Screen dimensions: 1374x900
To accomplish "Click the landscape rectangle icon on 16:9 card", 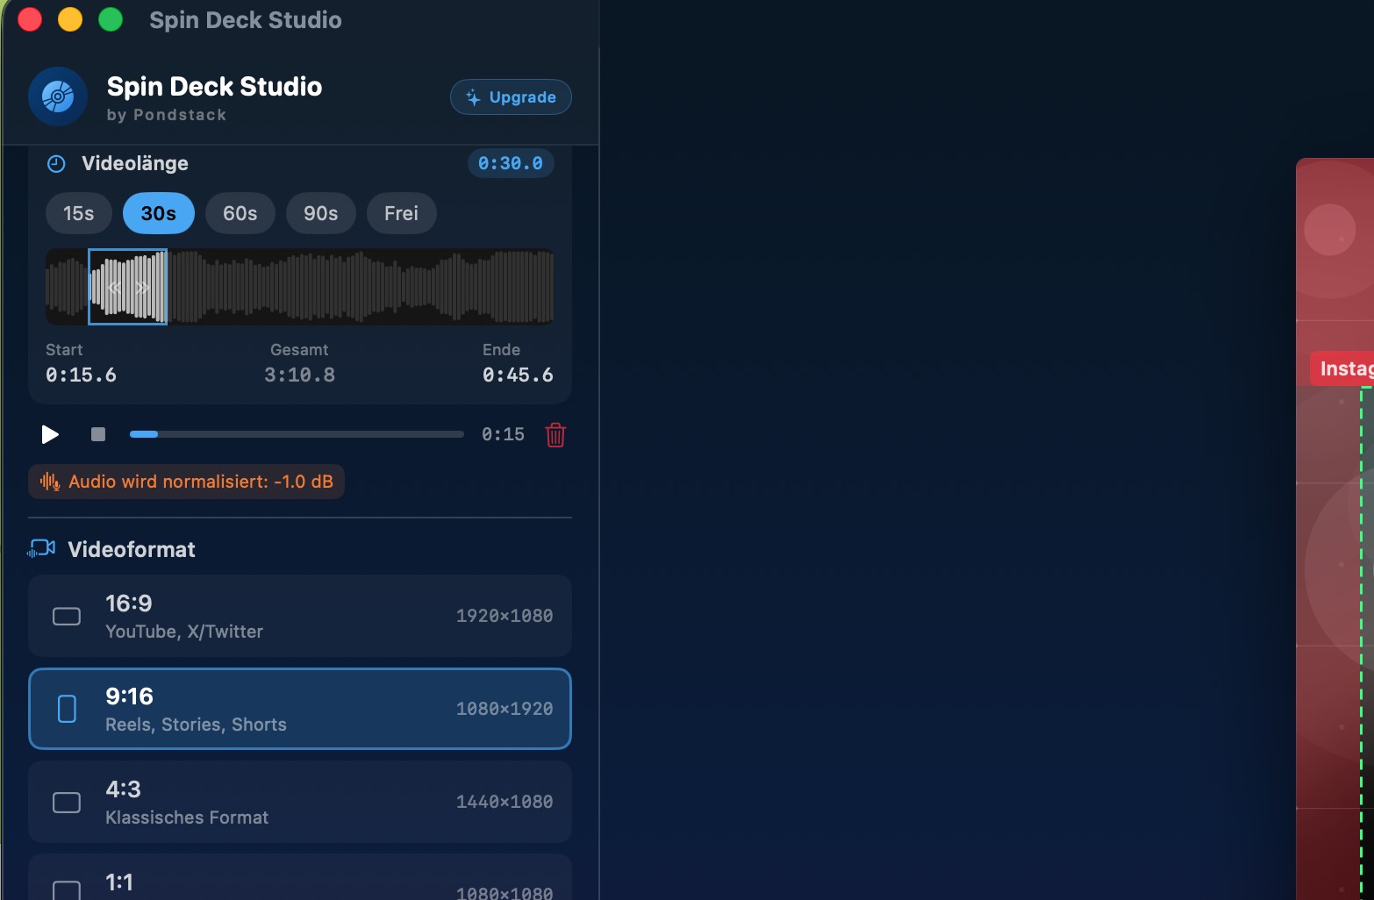I will pyautogui.click(x=67, y=617).
